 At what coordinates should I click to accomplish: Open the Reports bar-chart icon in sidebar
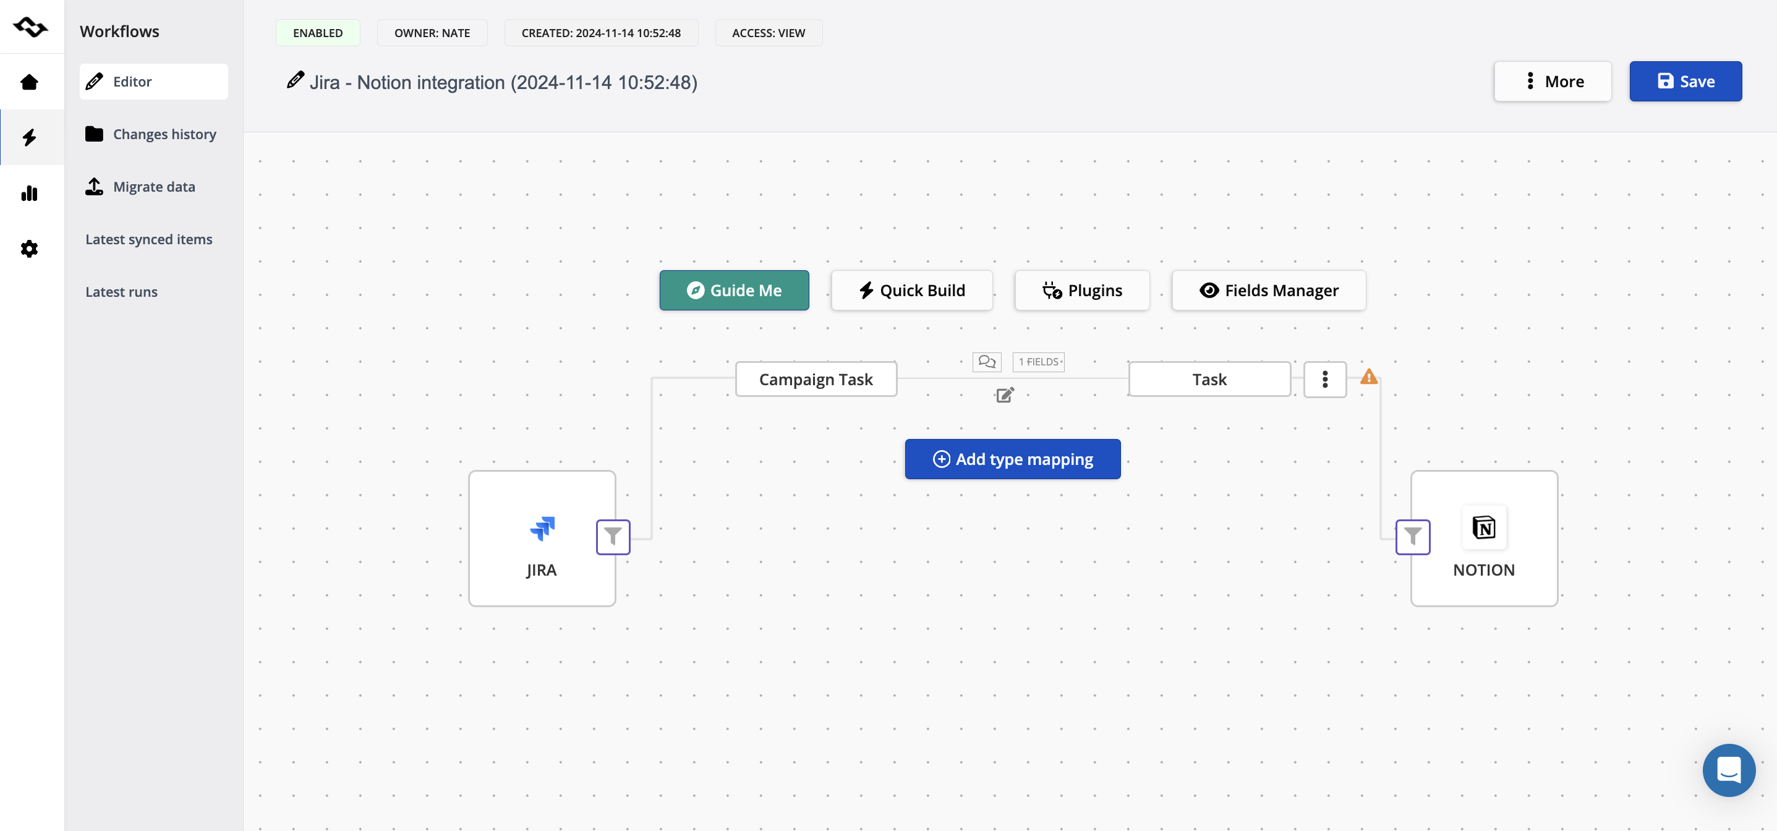pos(29,193)
